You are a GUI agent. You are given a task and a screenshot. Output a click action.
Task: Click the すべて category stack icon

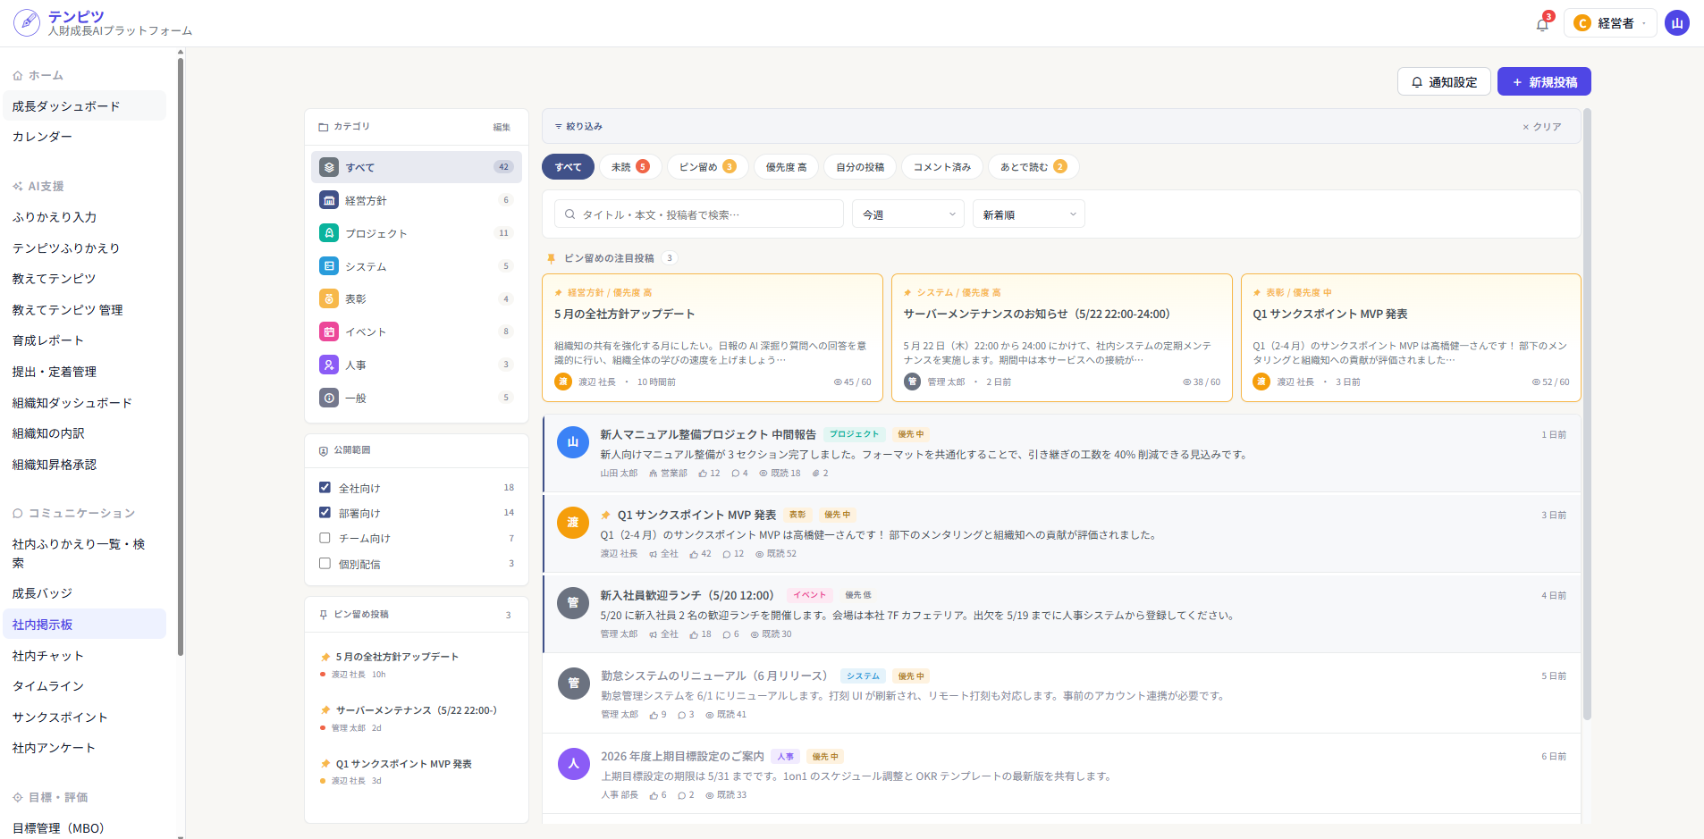329,167
